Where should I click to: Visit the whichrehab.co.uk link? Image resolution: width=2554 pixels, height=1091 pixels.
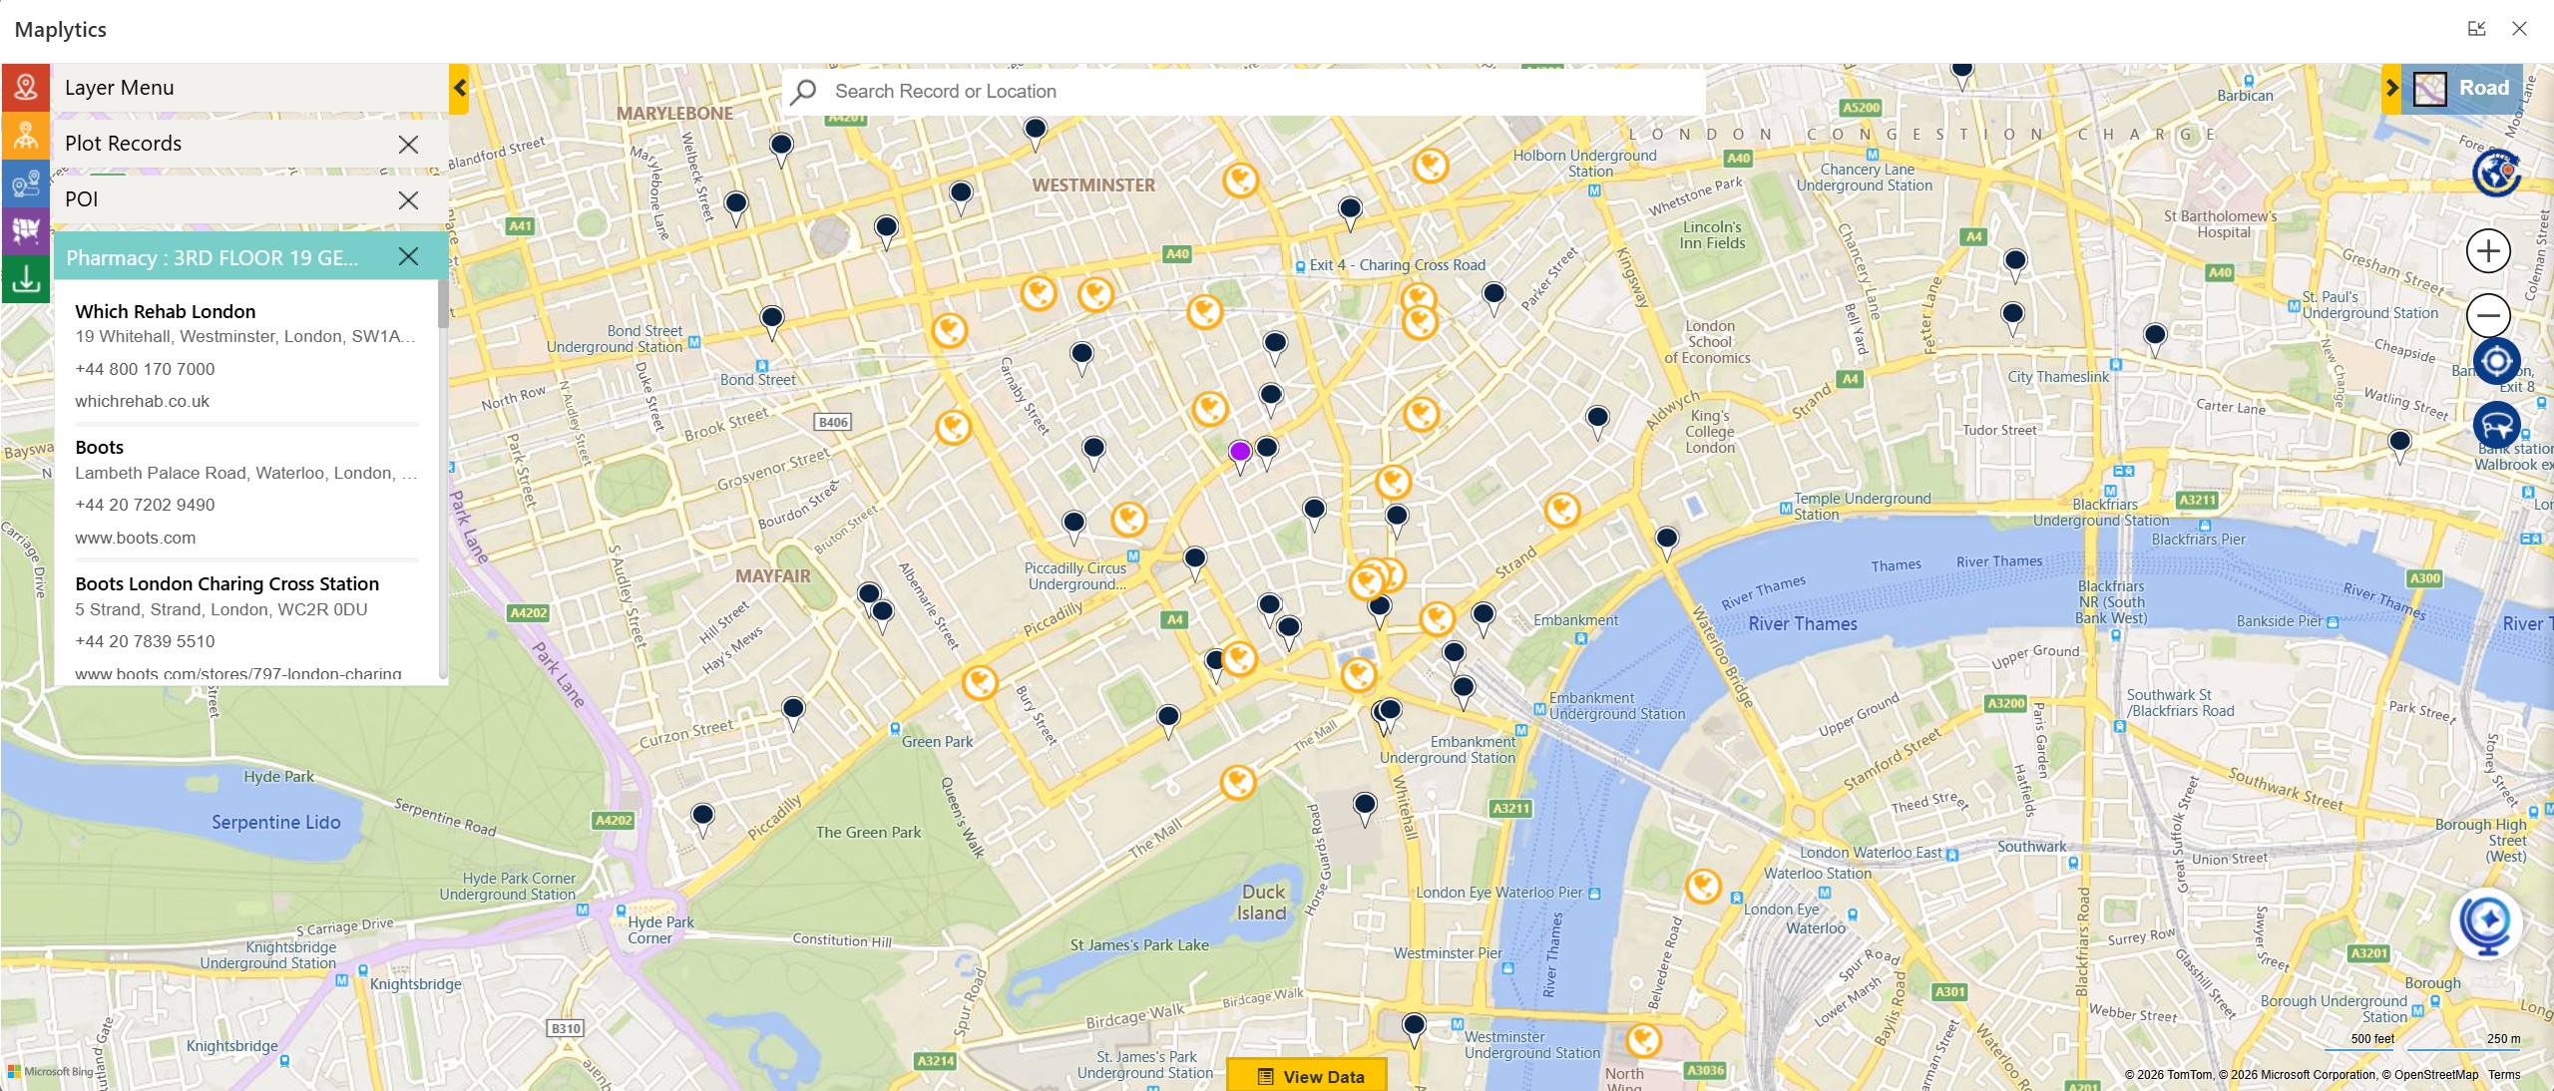(143, 401)
